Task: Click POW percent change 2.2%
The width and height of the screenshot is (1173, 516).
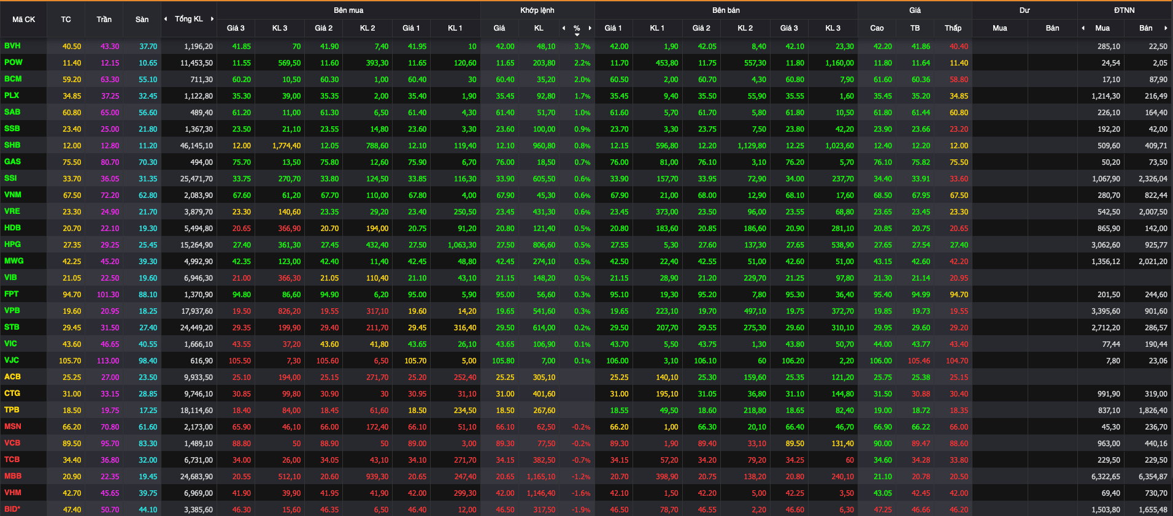Action: (582, 63)
